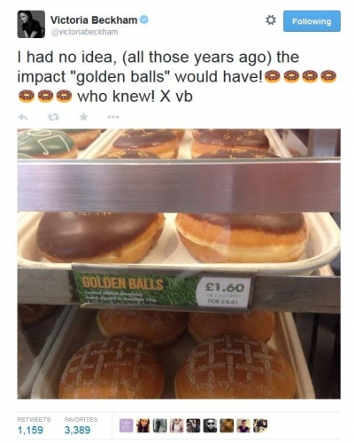Click the FAVORITES label
The width and height of the screenshot is (355, 443).
click(81, 419)
